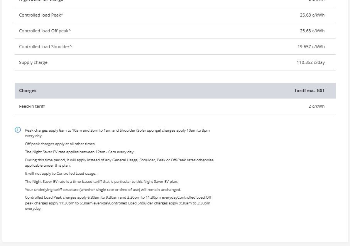Select the 110.352 c/day supply charge value
The image size is (350, 246).
pyautogui.click(x=310, y=63)
